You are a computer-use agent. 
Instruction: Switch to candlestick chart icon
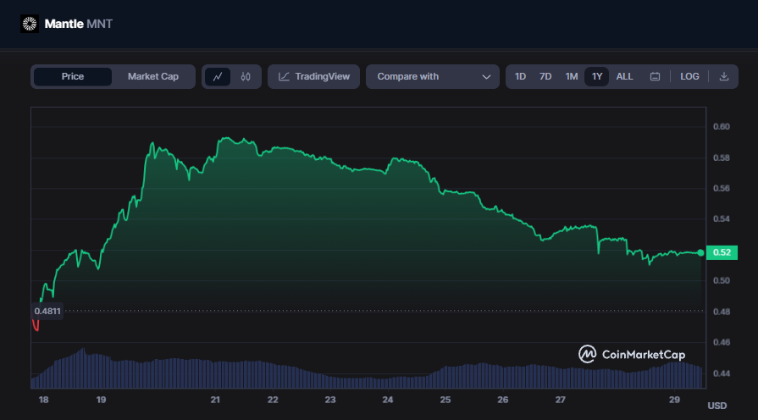tap(246, 76)
